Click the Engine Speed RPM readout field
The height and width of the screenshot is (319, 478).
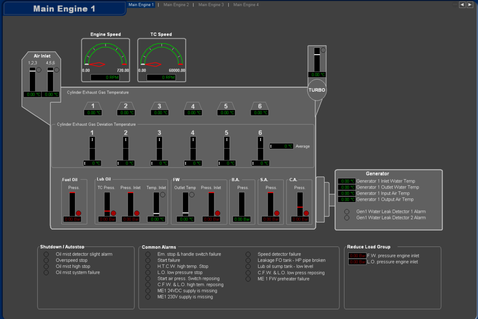click(x=107, y=77)
